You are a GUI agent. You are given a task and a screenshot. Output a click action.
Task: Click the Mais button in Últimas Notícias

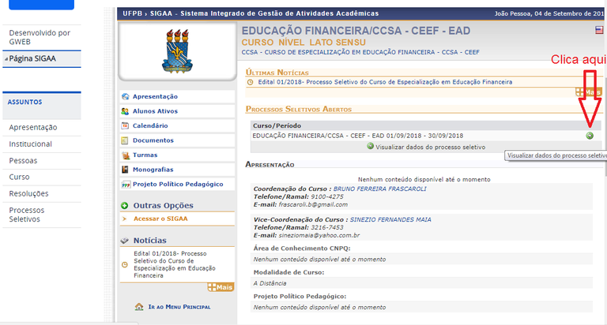pyautogui.click(x=589, y=92)
